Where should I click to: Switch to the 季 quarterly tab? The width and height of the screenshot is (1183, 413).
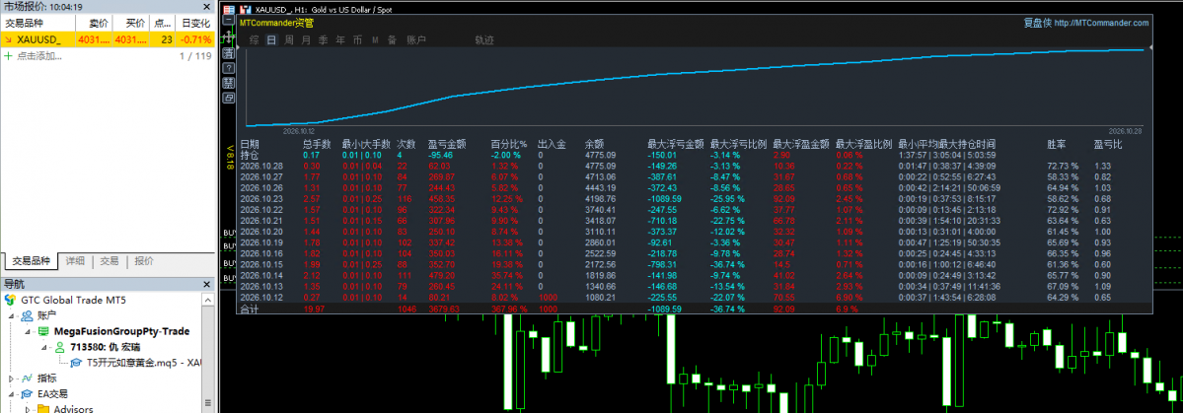323,40
